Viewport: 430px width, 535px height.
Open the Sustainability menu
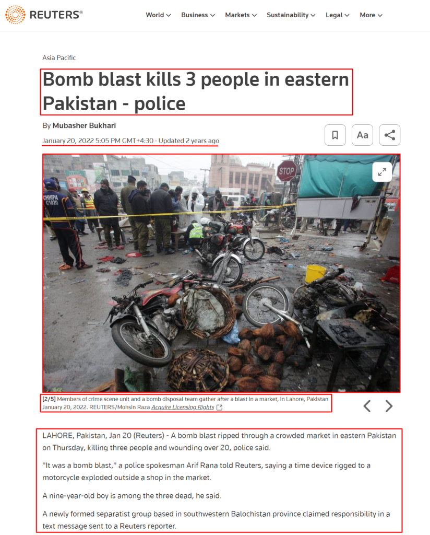[291, 15]
